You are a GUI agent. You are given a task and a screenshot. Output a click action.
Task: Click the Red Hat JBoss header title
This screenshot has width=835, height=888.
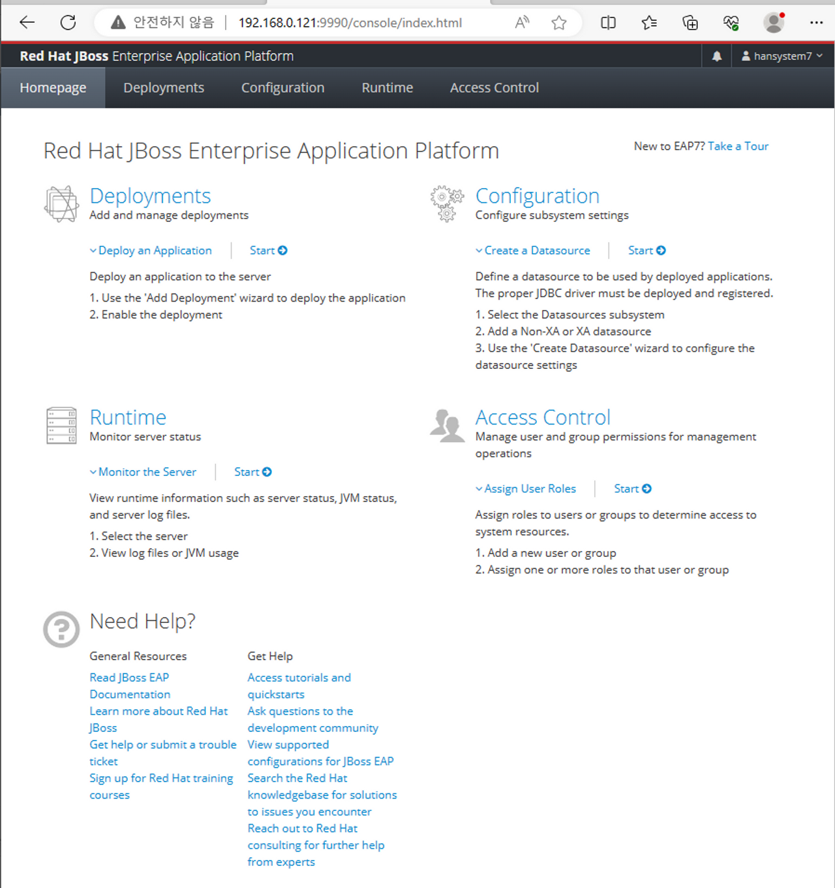(x=157, y=56)
